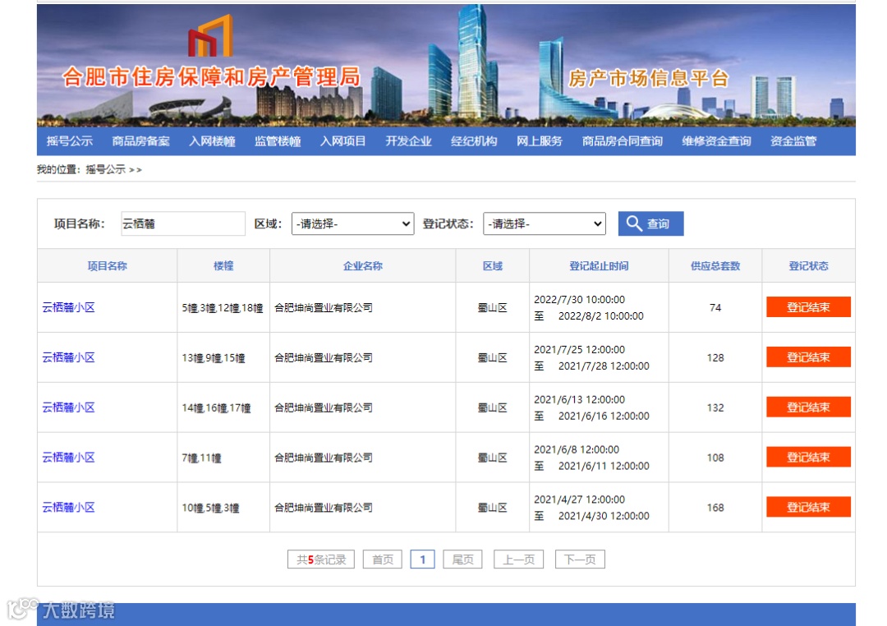Click the 企业名称 column header
Screen dimensions: 887x626
point(363,265)
